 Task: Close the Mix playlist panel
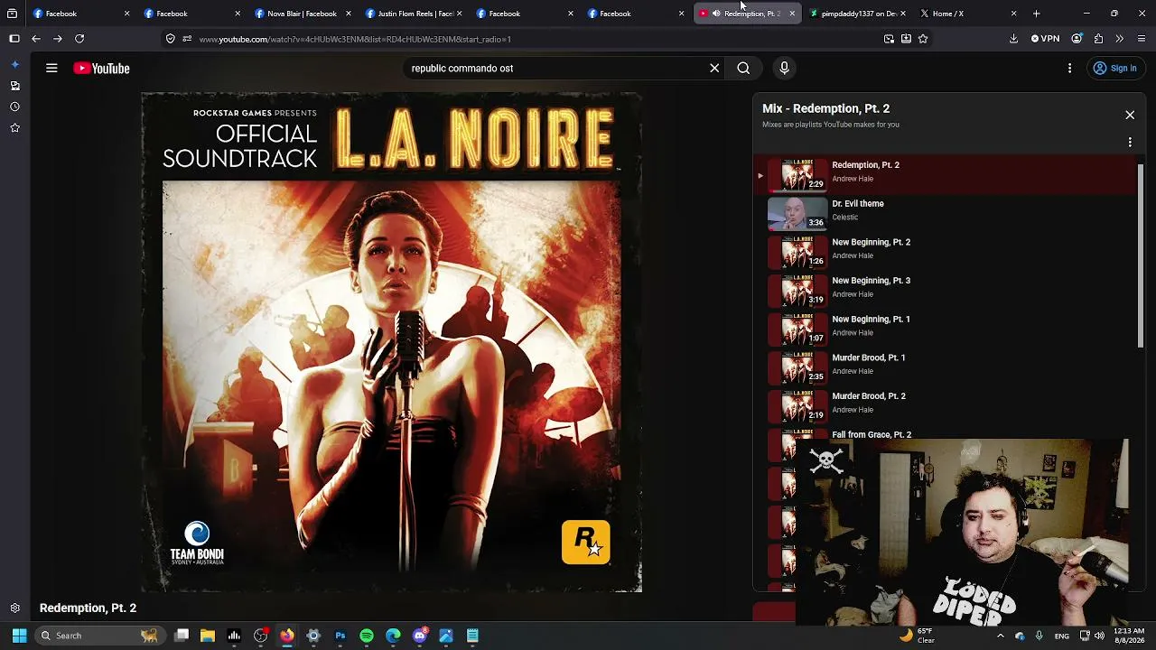point(1130,115)
